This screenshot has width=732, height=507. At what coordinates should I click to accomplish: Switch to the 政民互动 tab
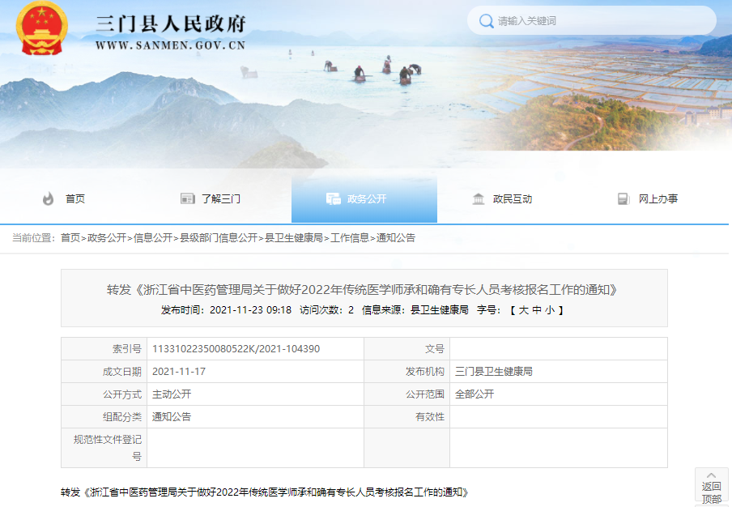(513, 199)
